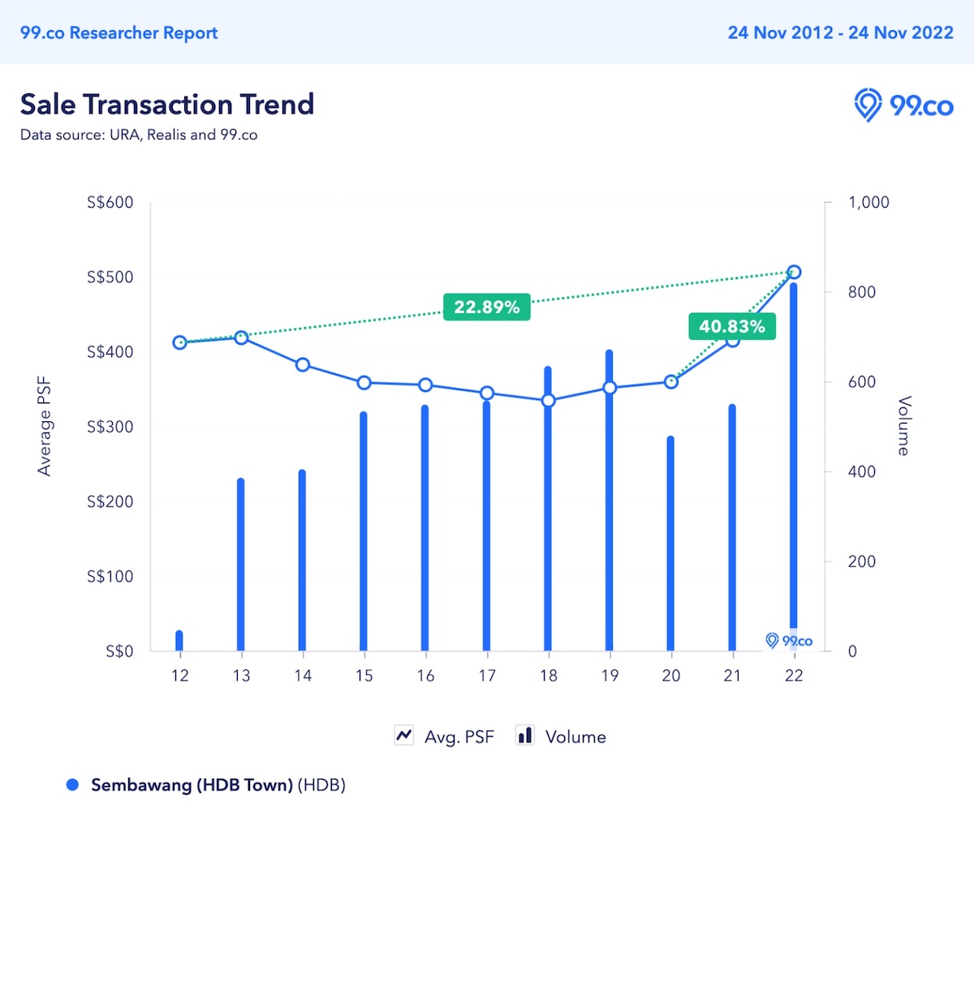Click the year 15 x-axis label

click(x=364, y=675)
